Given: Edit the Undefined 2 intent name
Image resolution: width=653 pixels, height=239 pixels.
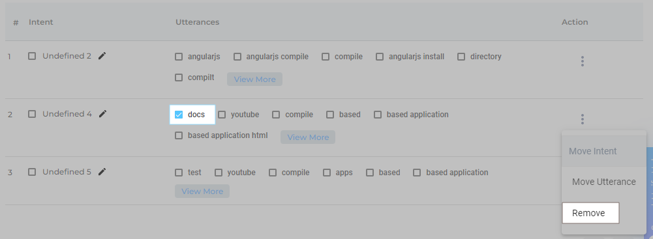Looking at the screenshot, I should [x=102, y=56].
